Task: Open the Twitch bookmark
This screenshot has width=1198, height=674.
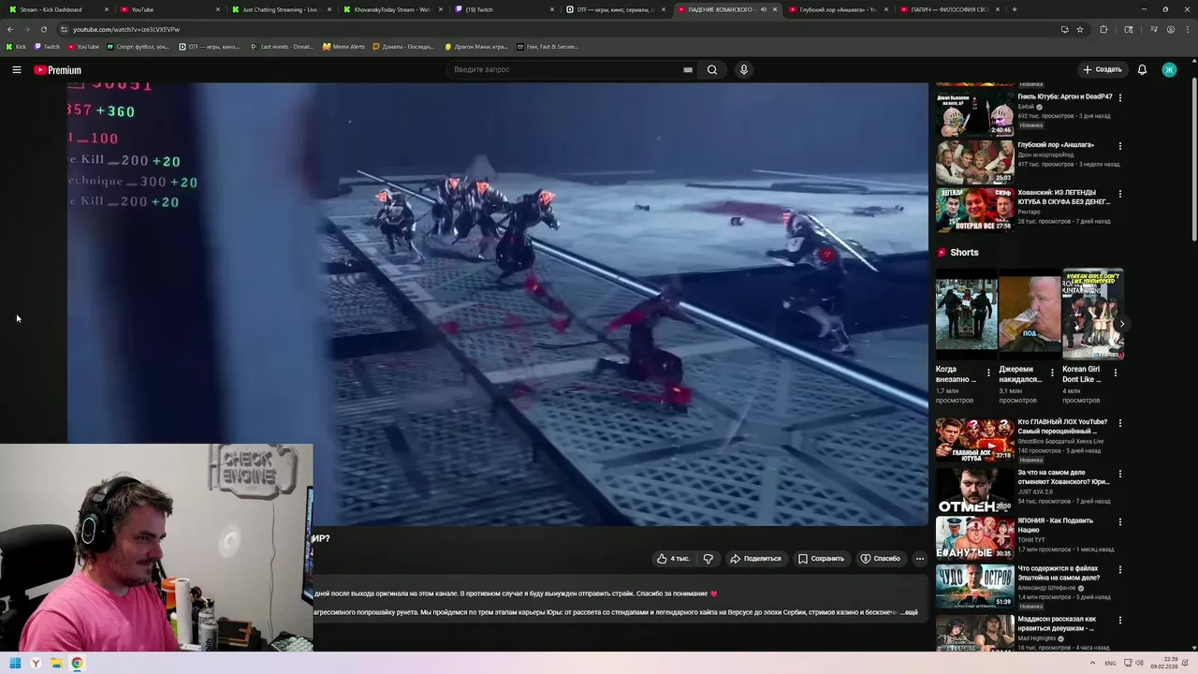Action: pos(47,46)
